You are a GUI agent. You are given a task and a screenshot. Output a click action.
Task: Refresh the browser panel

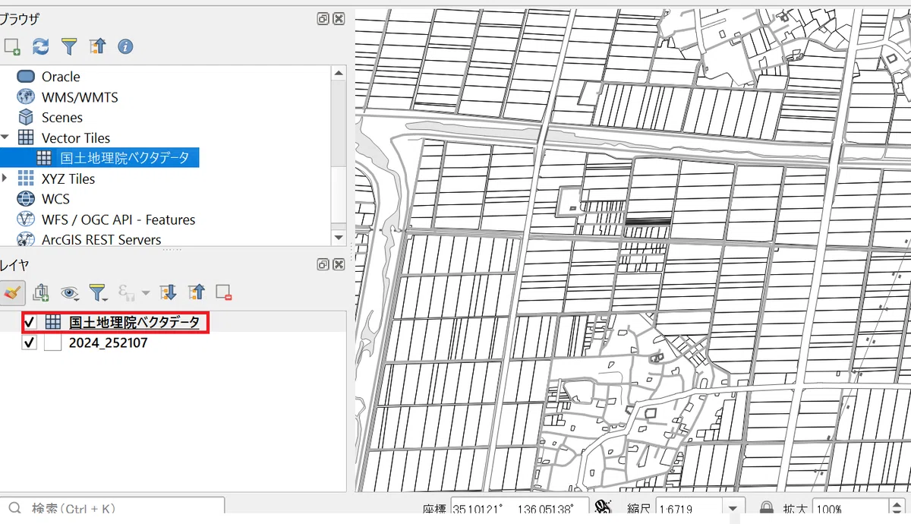click(41, 47)
